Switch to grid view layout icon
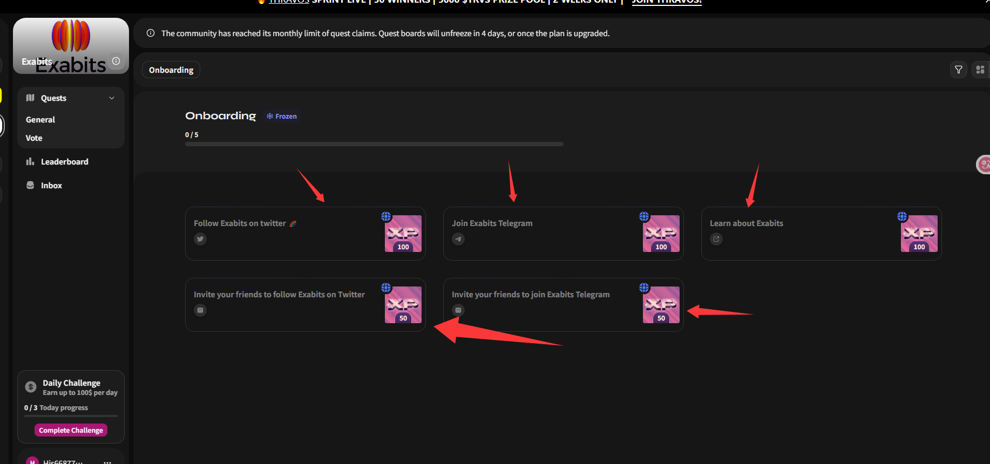Screen dimensions: 990x464 980,70
